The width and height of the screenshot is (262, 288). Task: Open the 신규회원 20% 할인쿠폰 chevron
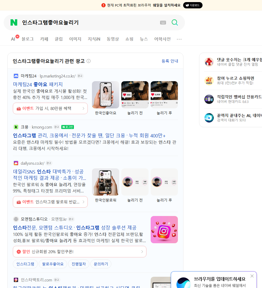coord(142,252)
